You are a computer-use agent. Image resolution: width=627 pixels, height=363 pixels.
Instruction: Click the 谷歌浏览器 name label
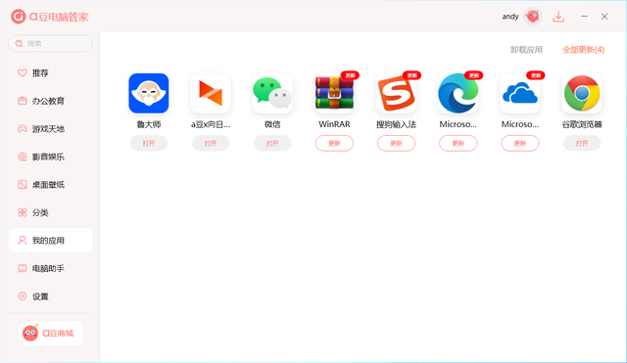point(582,124)
